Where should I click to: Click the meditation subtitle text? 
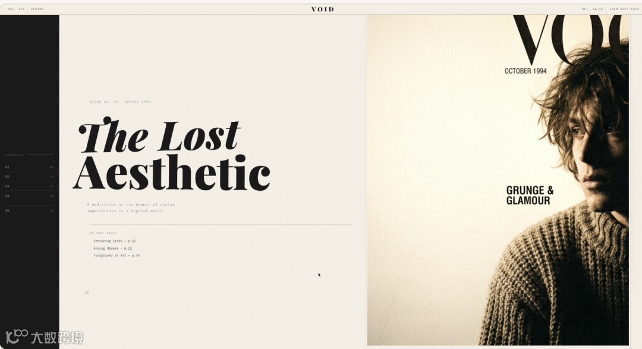pyautogui.click(x=131, y=207)
